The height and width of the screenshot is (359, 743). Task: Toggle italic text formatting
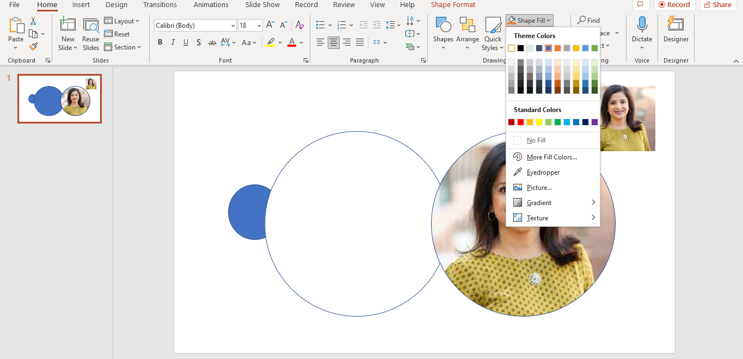[x=173, y=42]
